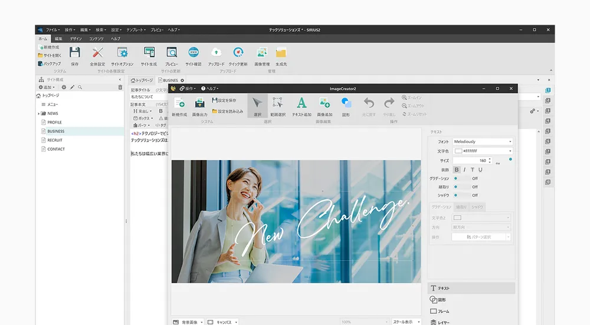Click 画像追加 add image tool
This screenshot has height=325, width=590.
click(x=324, y=107)
